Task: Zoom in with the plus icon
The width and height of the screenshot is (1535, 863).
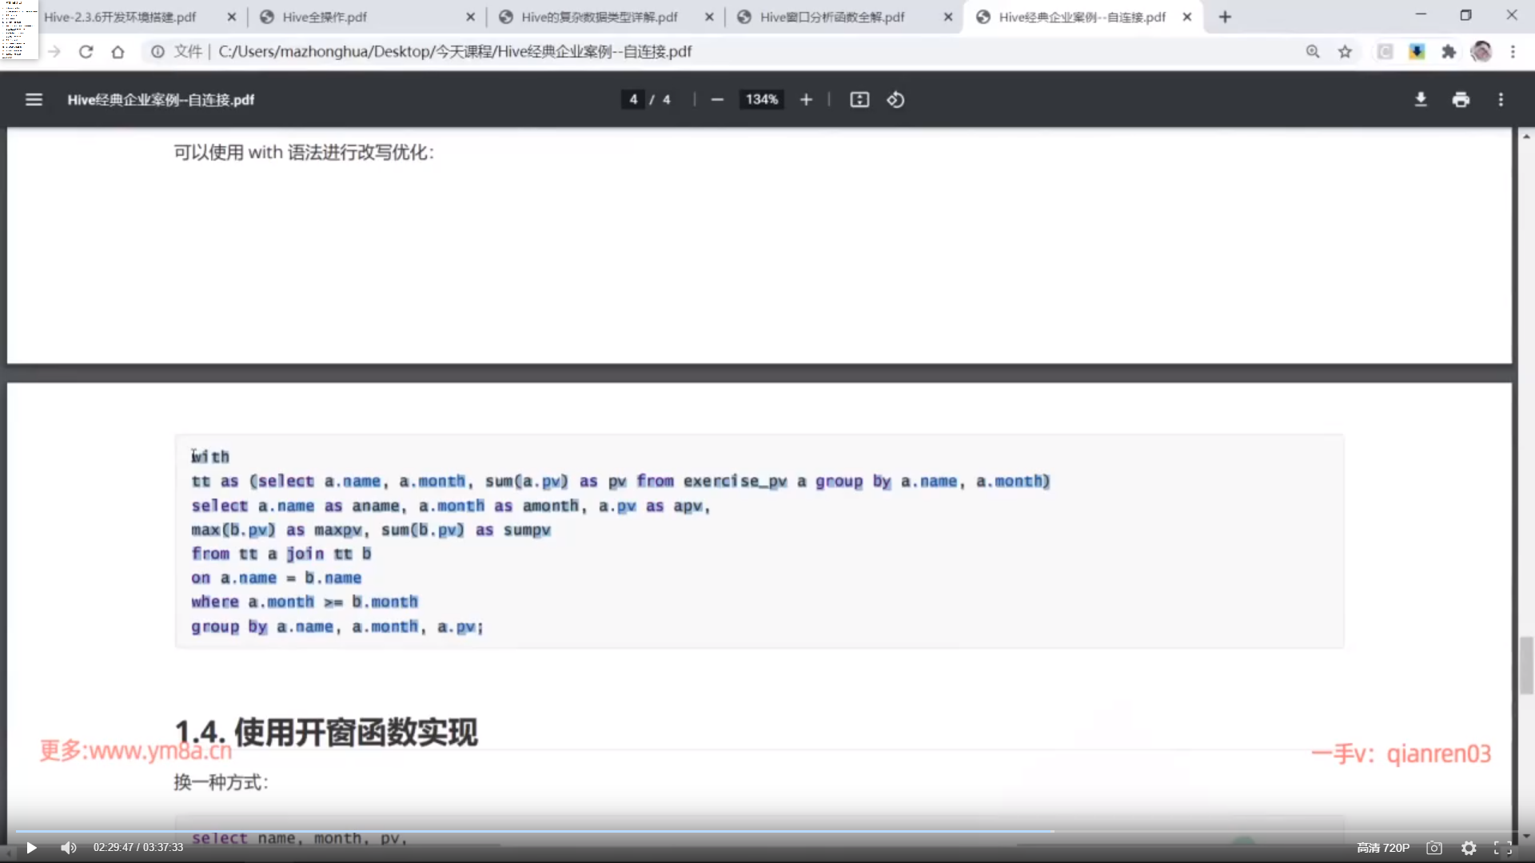Action: click(x=806, y=100)
